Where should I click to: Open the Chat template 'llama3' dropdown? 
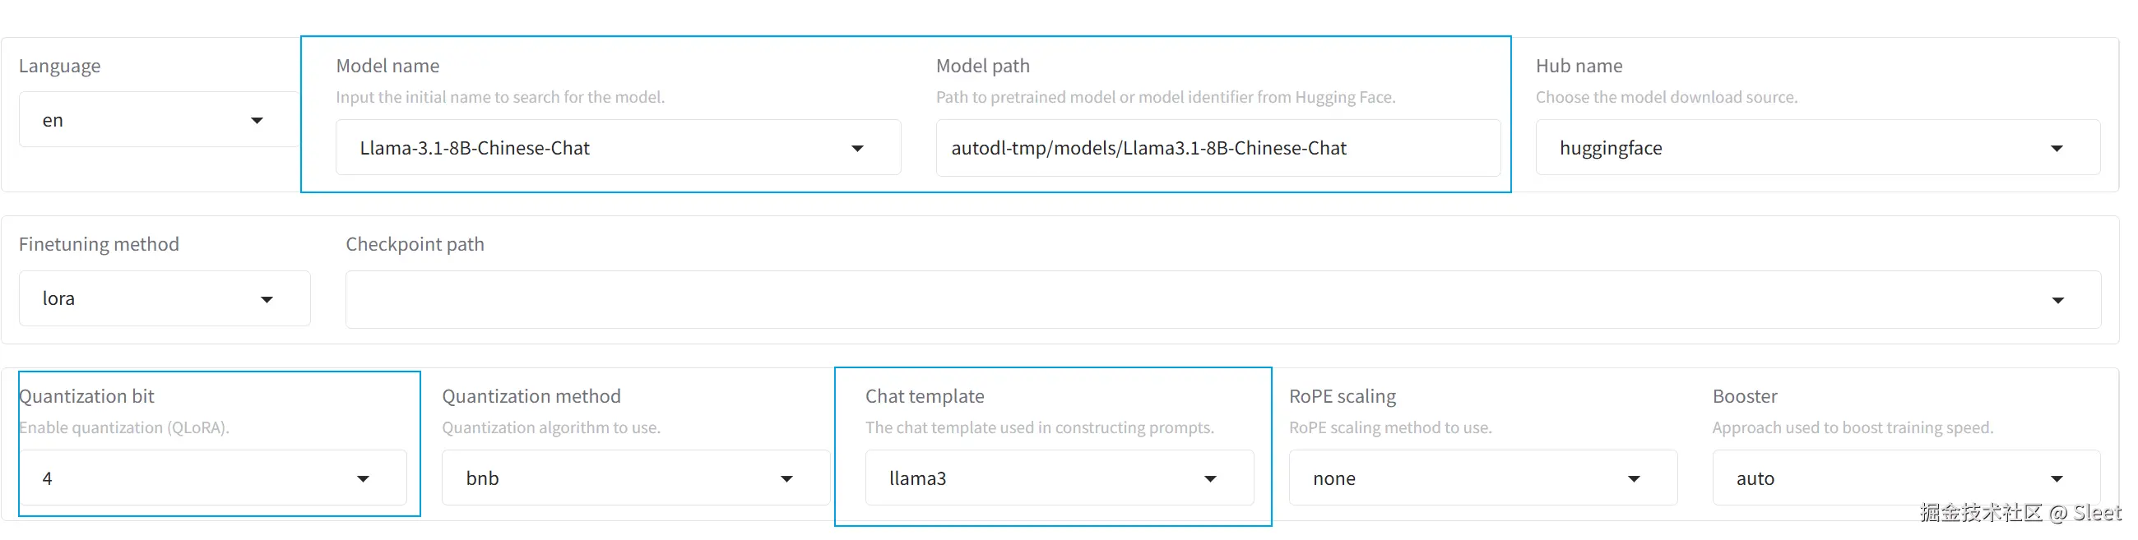1037,478
